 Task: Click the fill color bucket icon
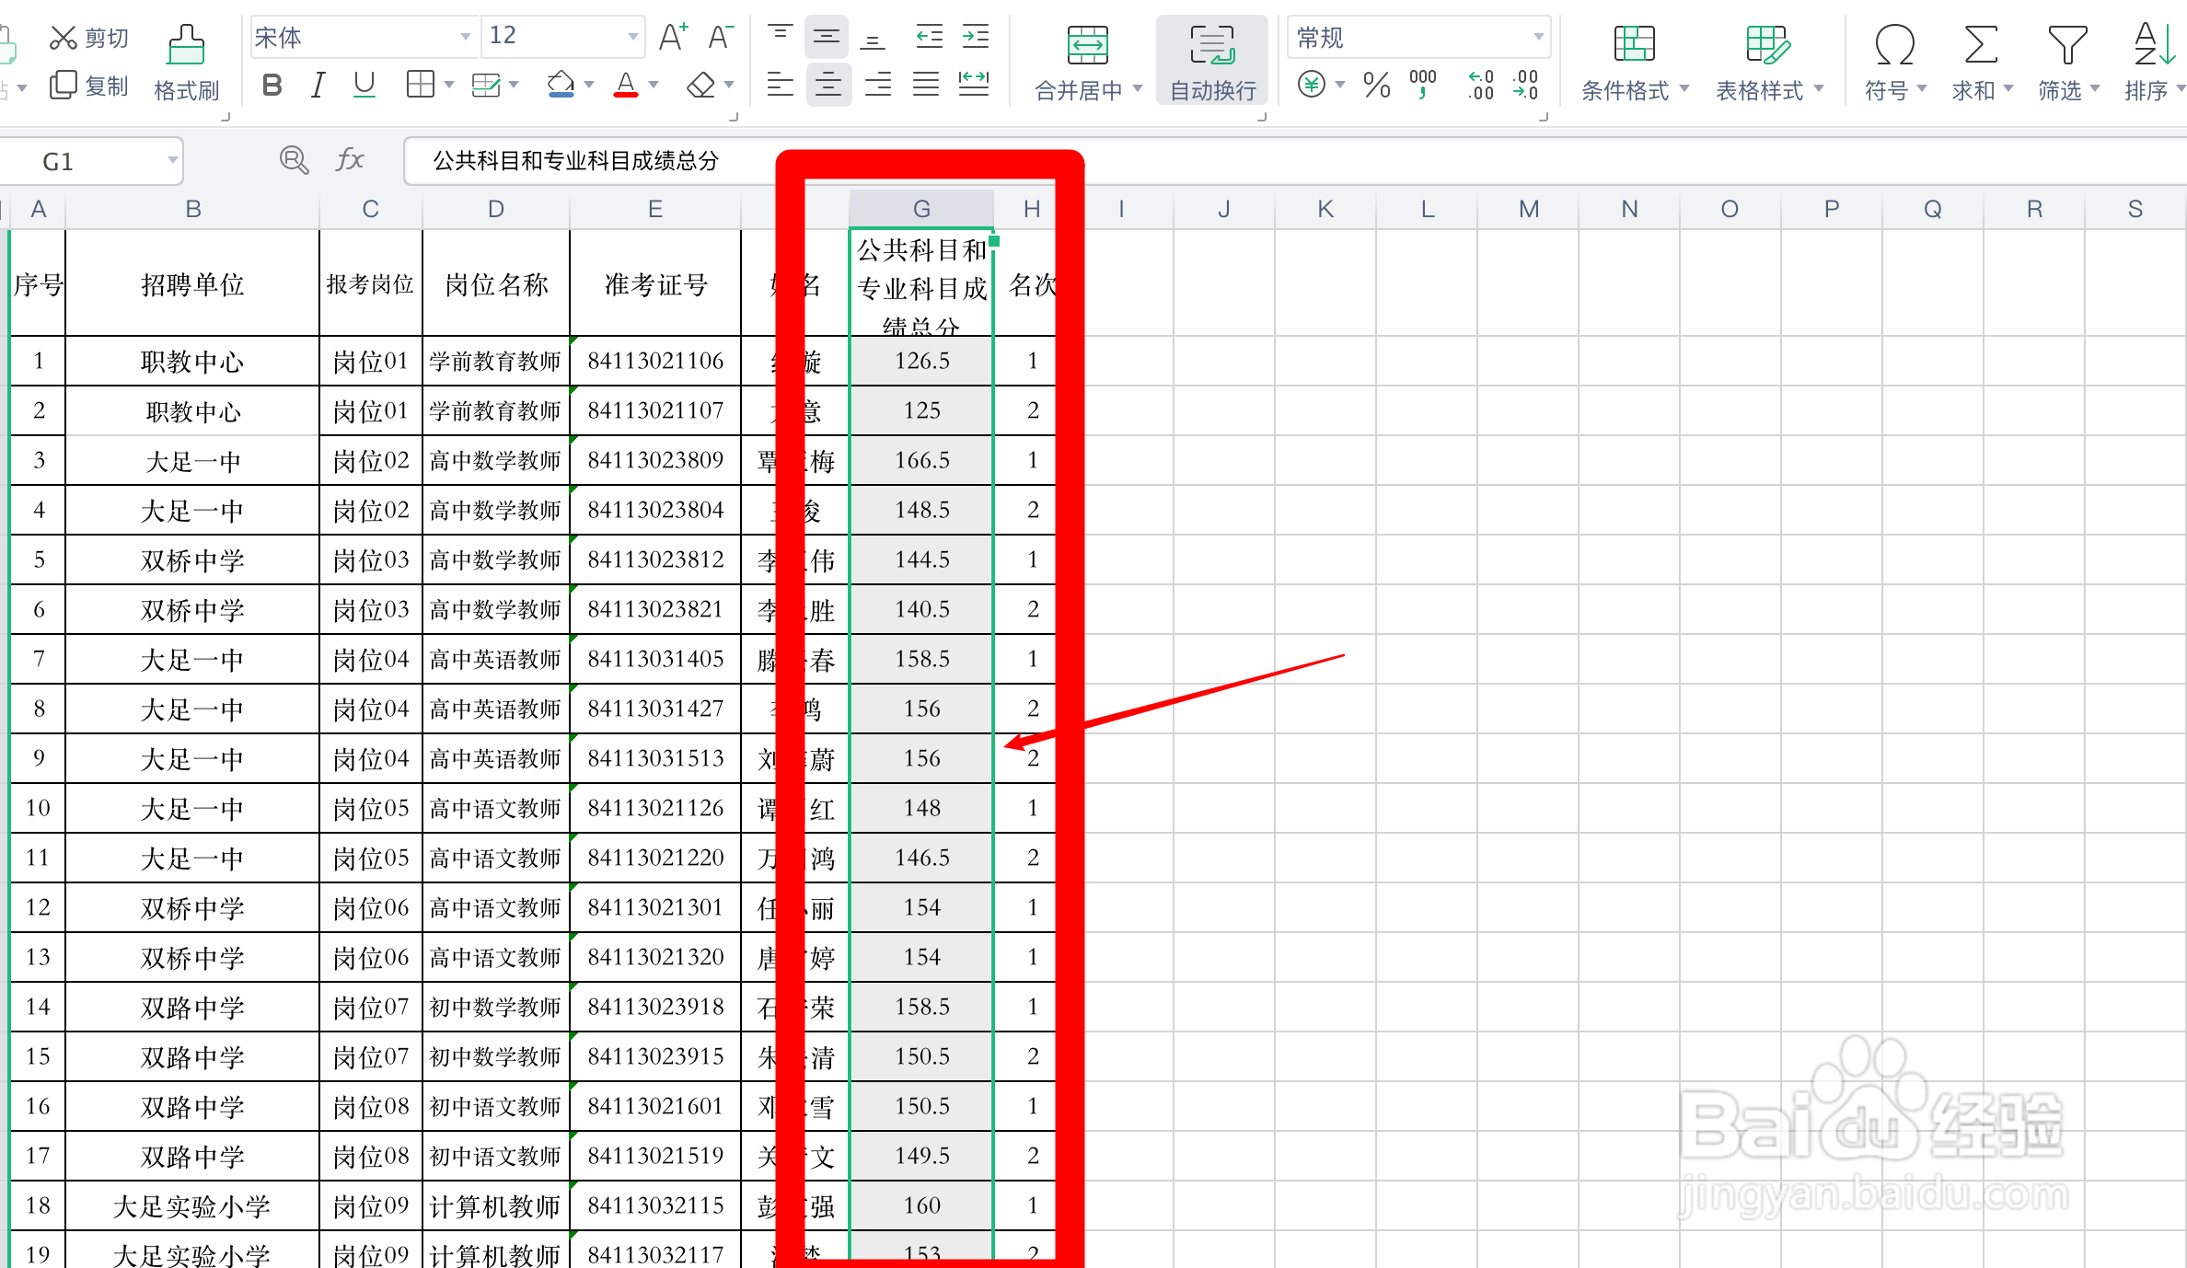561,86
